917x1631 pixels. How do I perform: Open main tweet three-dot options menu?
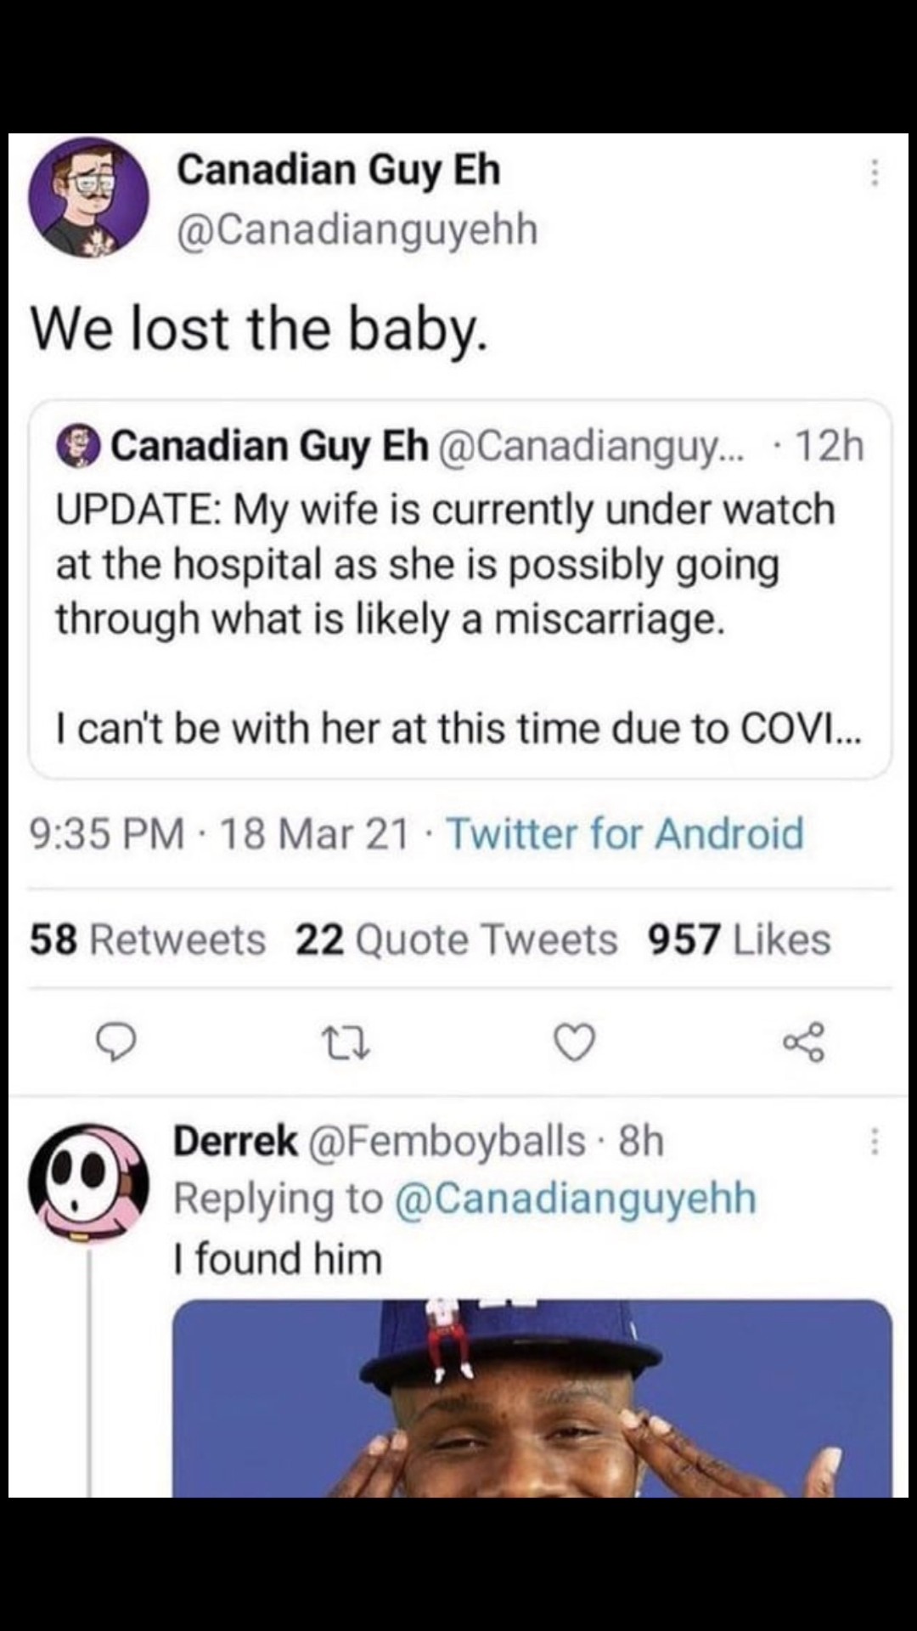pyautogui.click(x=875, y=173)
